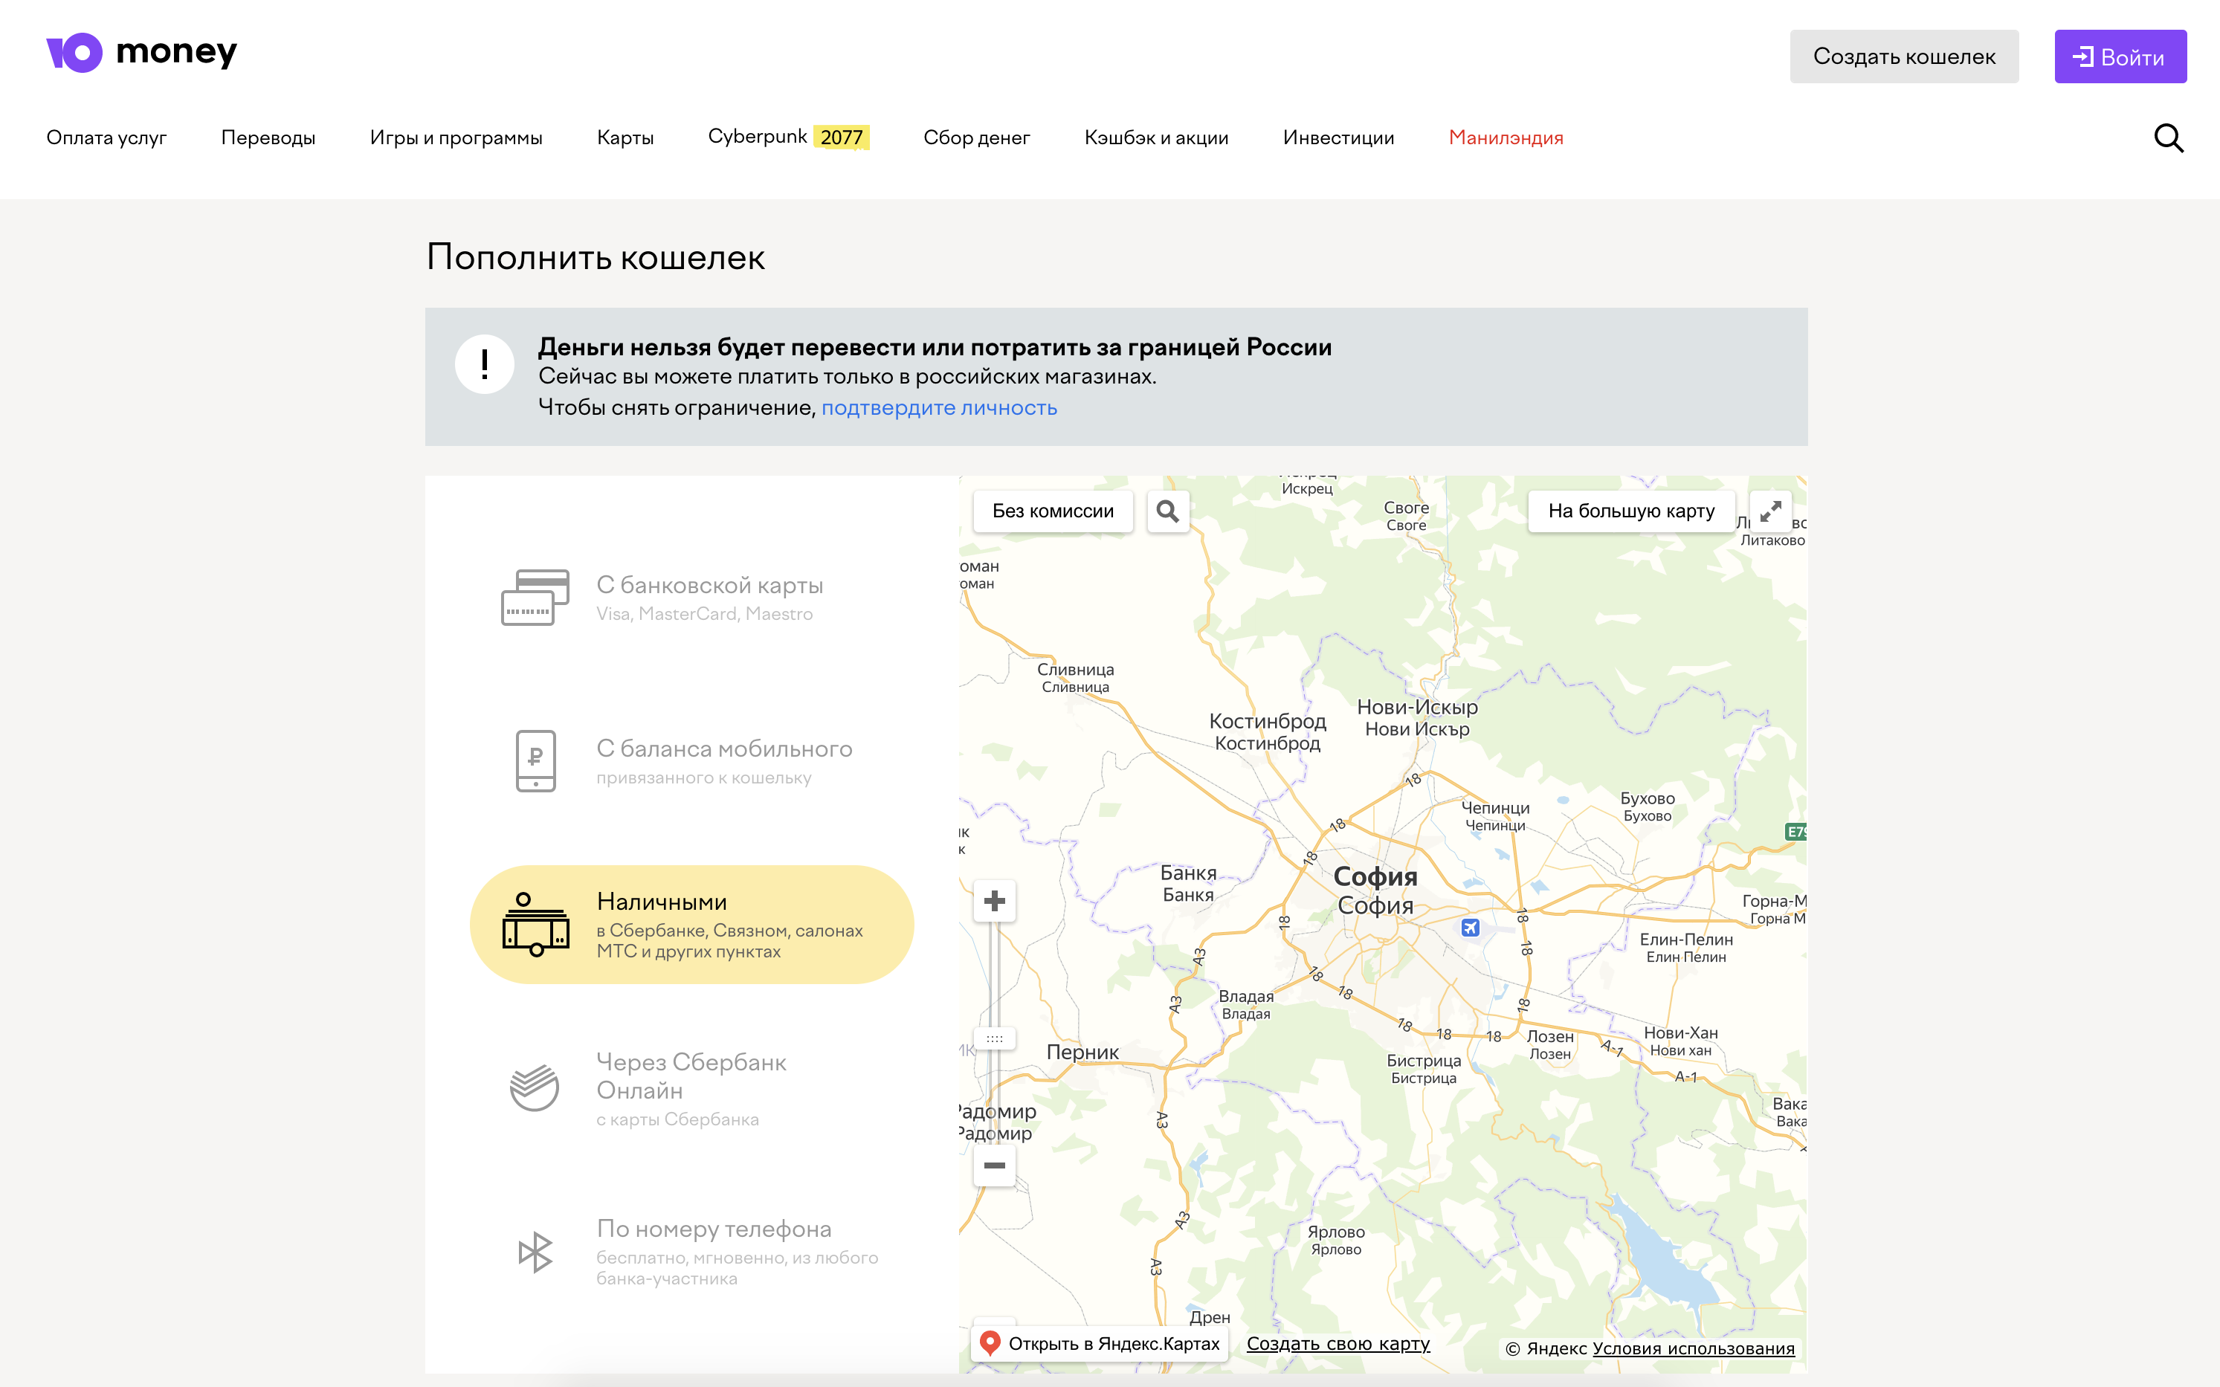Select С банковской карты option
The image size is (2220, 1387).
(693, 597)
